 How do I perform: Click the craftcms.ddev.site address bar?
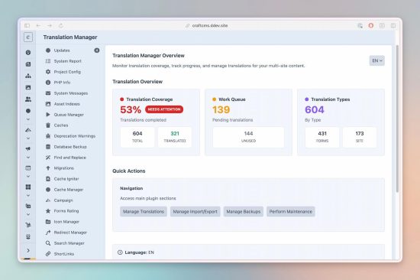210,25
